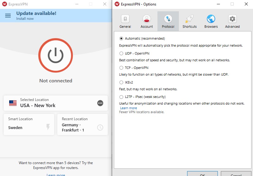Minimize the ExpressVPN Options window
253x176 pixels.
(x=218, y=4)
